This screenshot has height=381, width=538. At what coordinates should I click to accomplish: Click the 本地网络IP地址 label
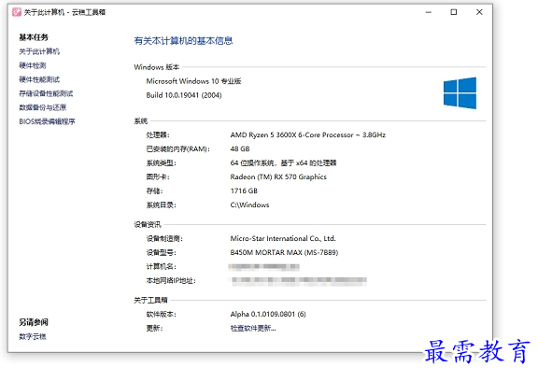point(171,280)
